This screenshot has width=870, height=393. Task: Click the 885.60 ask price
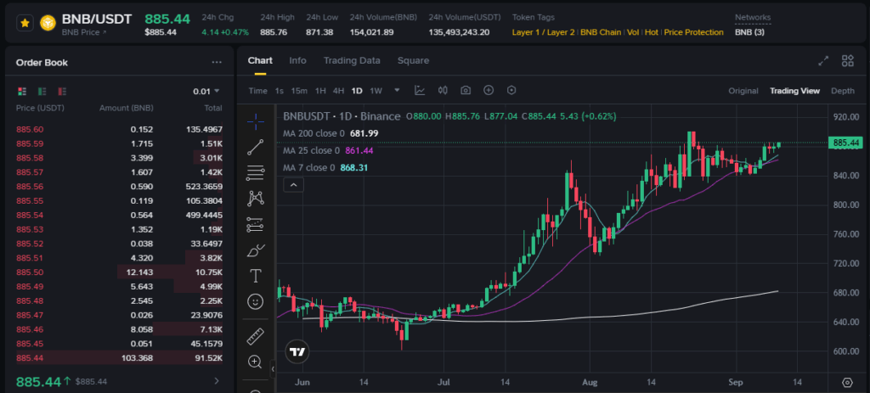30,130
